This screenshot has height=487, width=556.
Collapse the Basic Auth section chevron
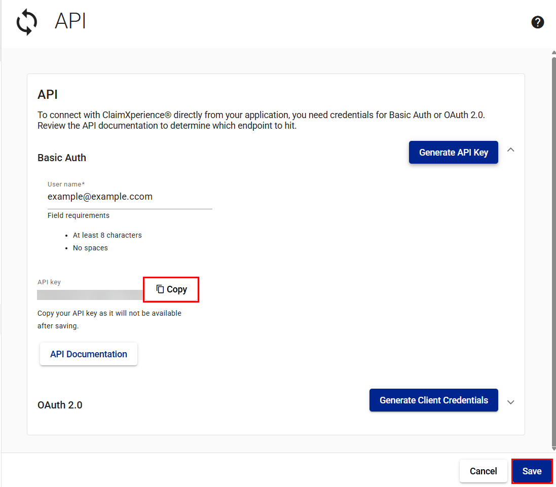tap(511, 150)
